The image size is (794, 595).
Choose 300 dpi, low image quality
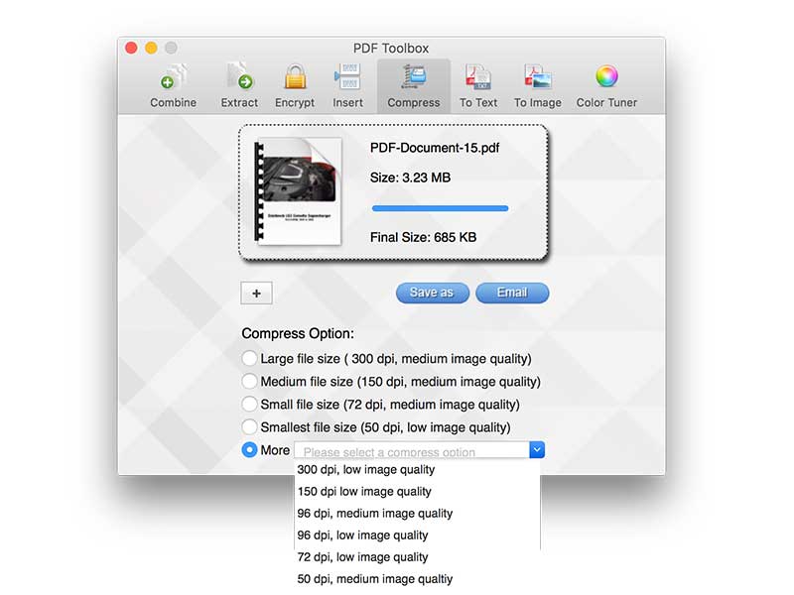[417, 469]
